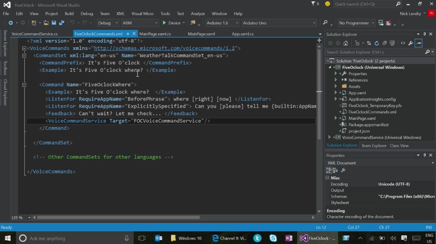The image size is (436, 244).
Task: Start debugging with green play Device button
Action: pos(171,23)
